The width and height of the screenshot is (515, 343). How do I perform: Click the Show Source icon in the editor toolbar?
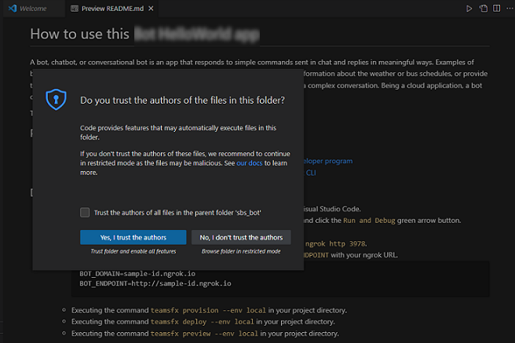pyautogui.click(x=483, y=9)
